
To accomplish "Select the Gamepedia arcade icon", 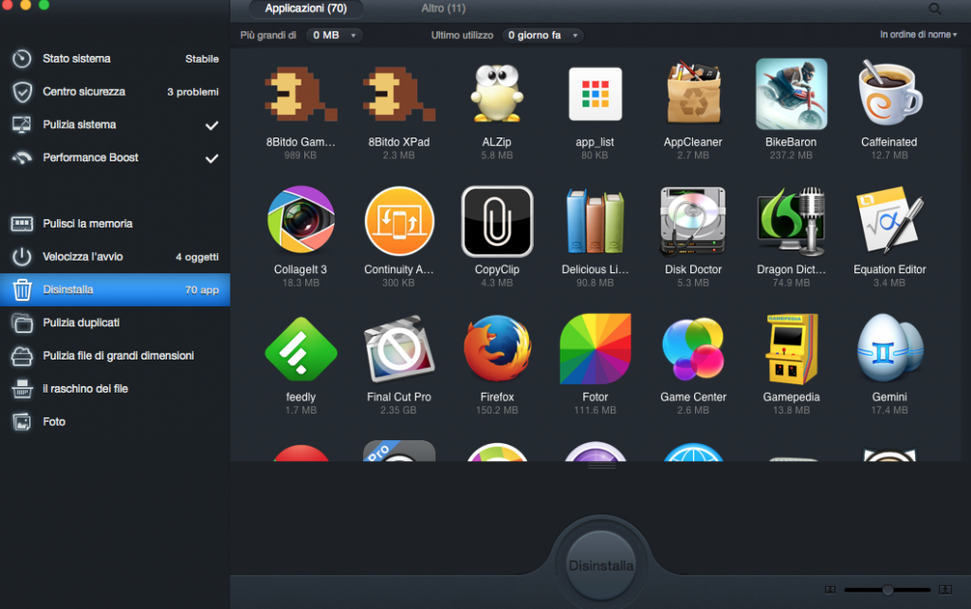I will pyautogui.click(x=791, y=349).
